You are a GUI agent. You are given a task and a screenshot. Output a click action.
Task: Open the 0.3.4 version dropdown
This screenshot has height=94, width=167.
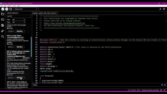tap(11, 47)
